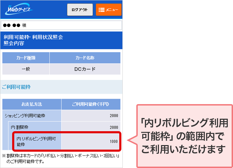Screen dimensions: 233x168
Task: Click the pink callout explaining 内リボルビング利用可能枠
Action: pyautogui.click(x=184, y=136)
